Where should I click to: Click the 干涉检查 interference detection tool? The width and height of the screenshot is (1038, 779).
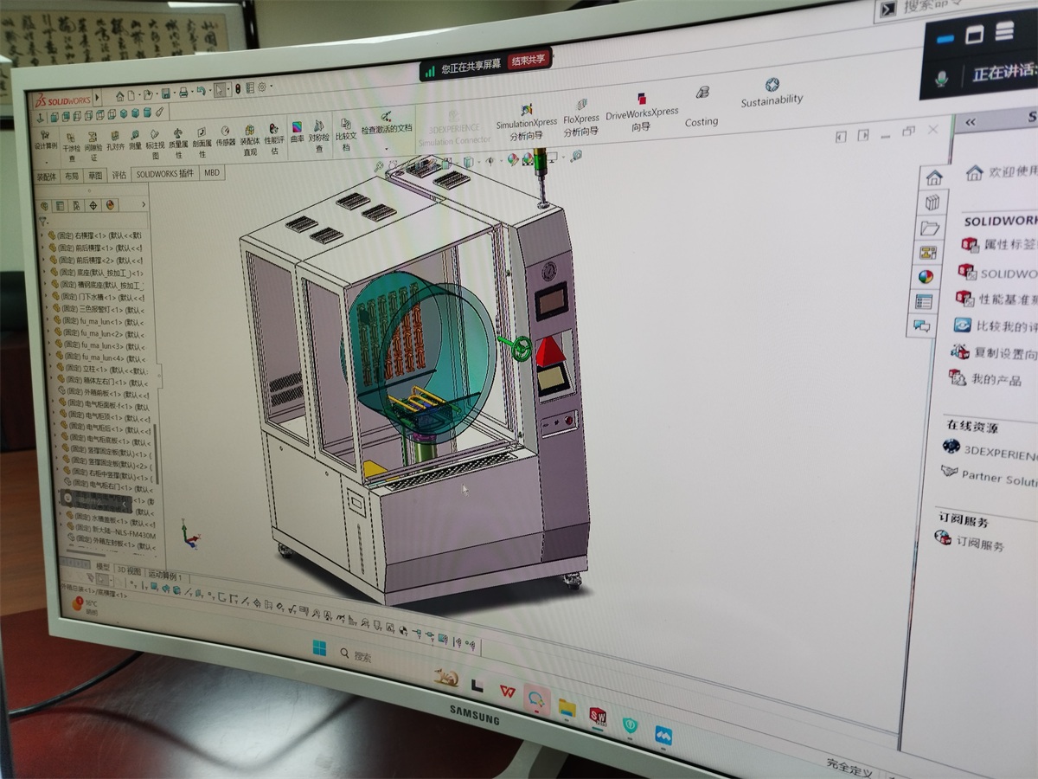click(71, 141)
